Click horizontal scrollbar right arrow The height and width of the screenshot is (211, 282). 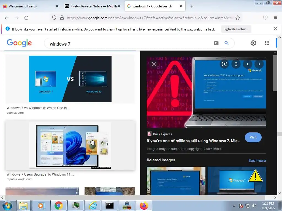275,198
